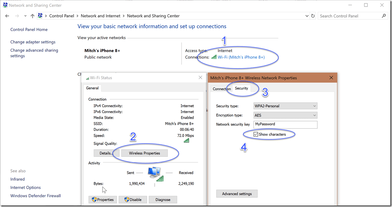Image resolution: width=392 pixels, height=207 pixels.
Task: Click the Advanced settings button
Action: tap(237, 194)
